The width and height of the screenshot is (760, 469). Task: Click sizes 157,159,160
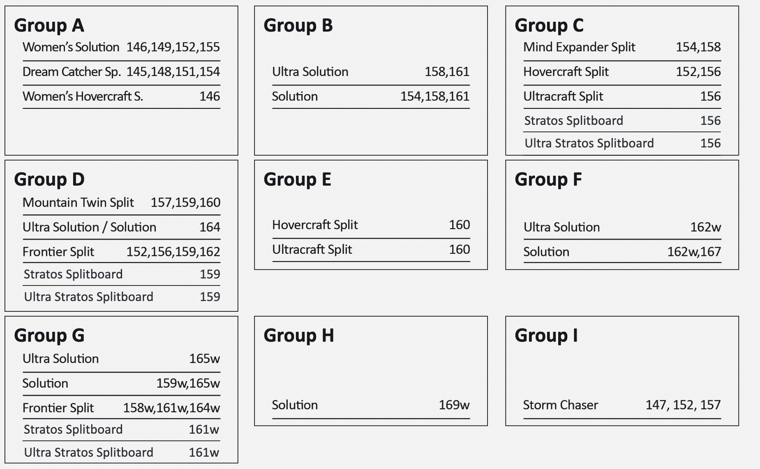pyautogui.click(x=185, y=202)
